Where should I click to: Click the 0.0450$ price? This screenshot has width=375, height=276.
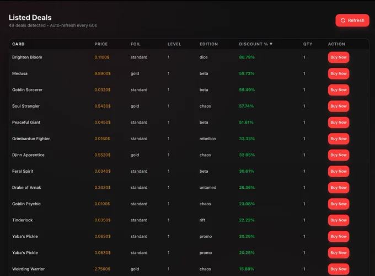click(x=103, y=123)
